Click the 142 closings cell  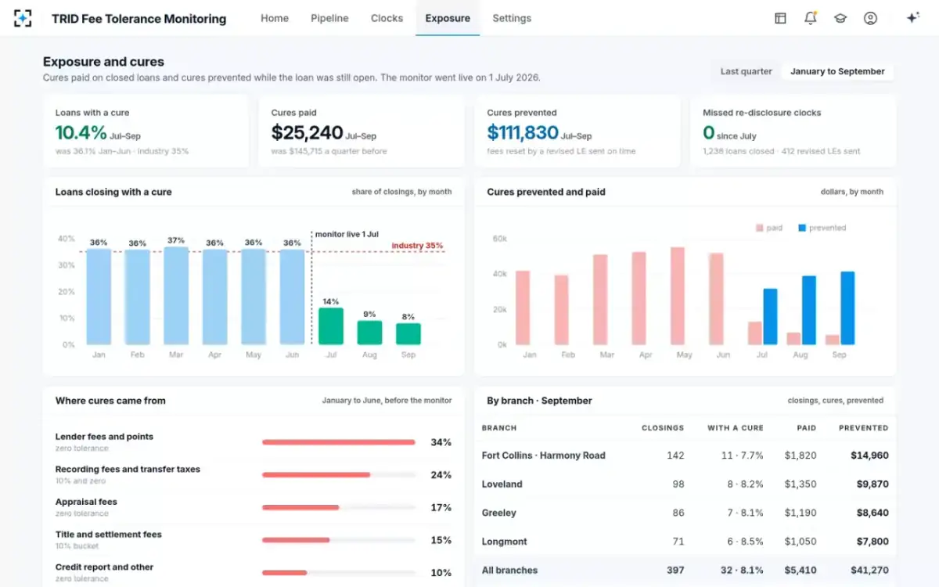point(675,456)
